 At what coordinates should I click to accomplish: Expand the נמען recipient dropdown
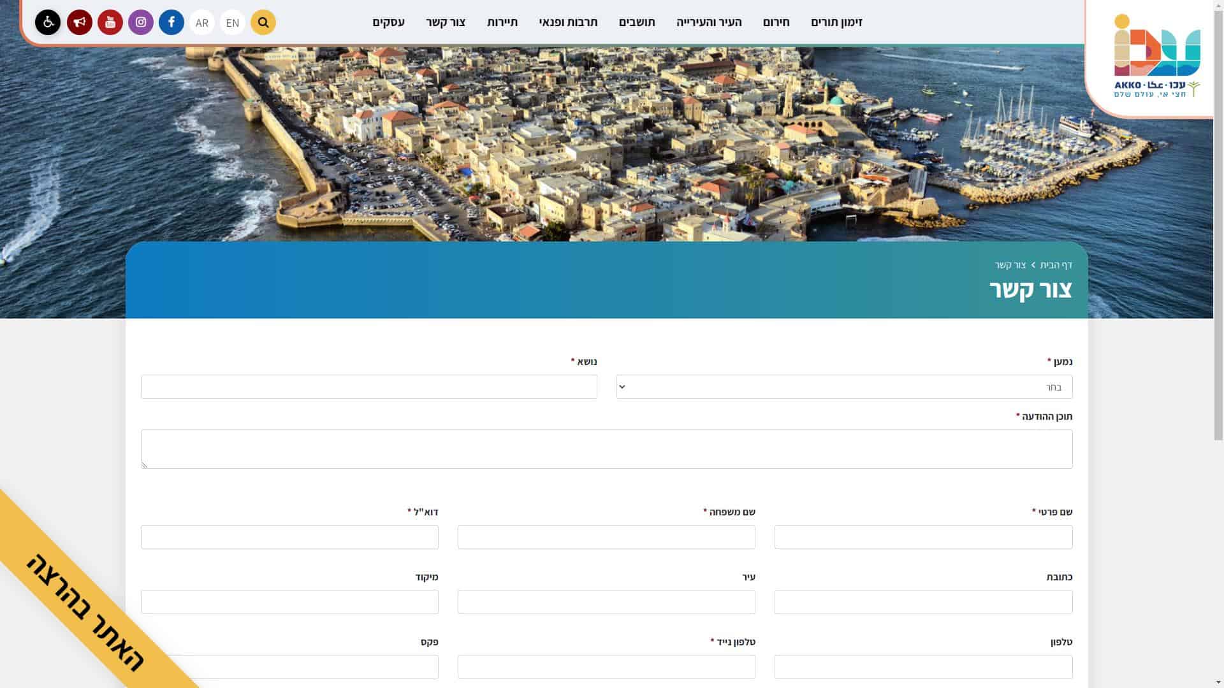[844, 387]
